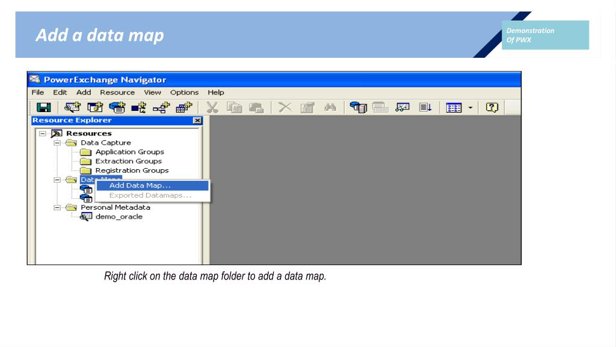
Task: Open the view style dropdown arrow
Action: (470, 108)
